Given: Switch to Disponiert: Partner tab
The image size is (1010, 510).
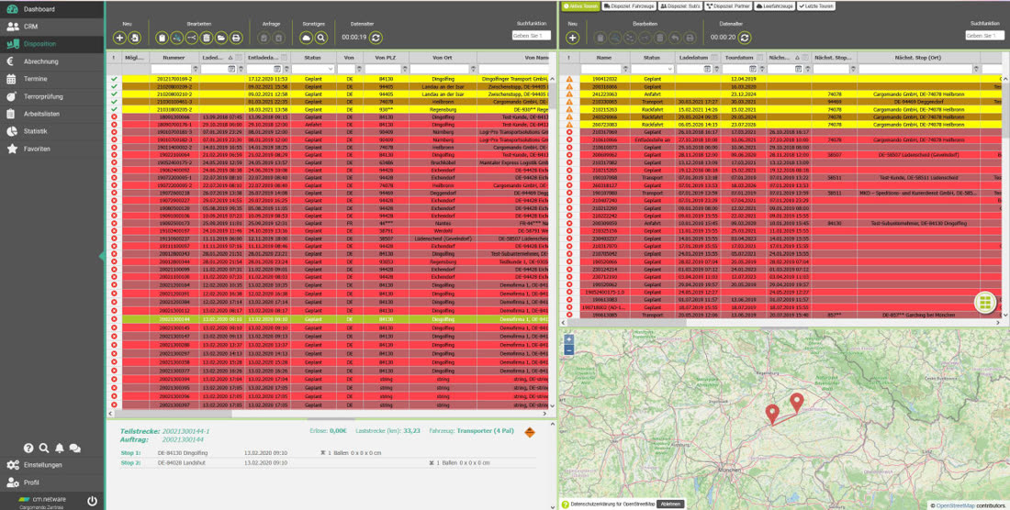Looking at the screenshot, I should pyautogui.click(x=728, y=6).
